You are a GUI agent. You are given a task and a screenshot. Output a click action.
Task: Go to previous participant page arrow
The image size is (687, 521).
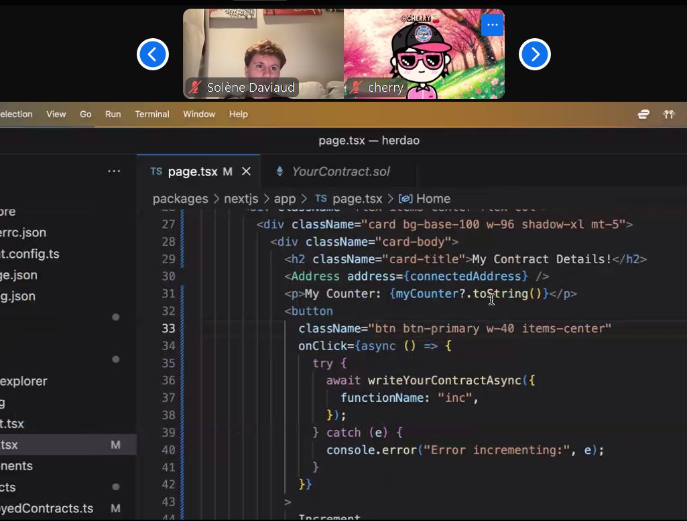(x=152, y=54)
